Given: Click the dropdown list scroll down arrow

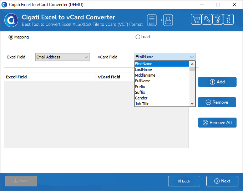Looking at the screenshot, I should click(192, 104).
